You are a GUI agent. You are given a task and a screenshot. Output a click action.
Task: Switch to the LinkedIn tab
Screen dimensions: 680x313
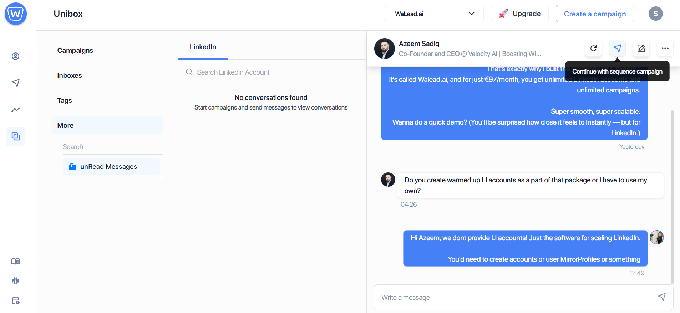203,47
